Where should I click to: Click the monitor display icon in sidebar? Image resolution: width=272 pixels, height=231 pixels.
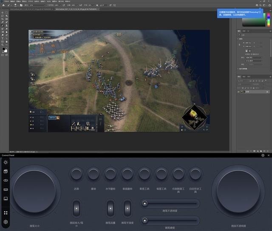click(x=6, y=199)
